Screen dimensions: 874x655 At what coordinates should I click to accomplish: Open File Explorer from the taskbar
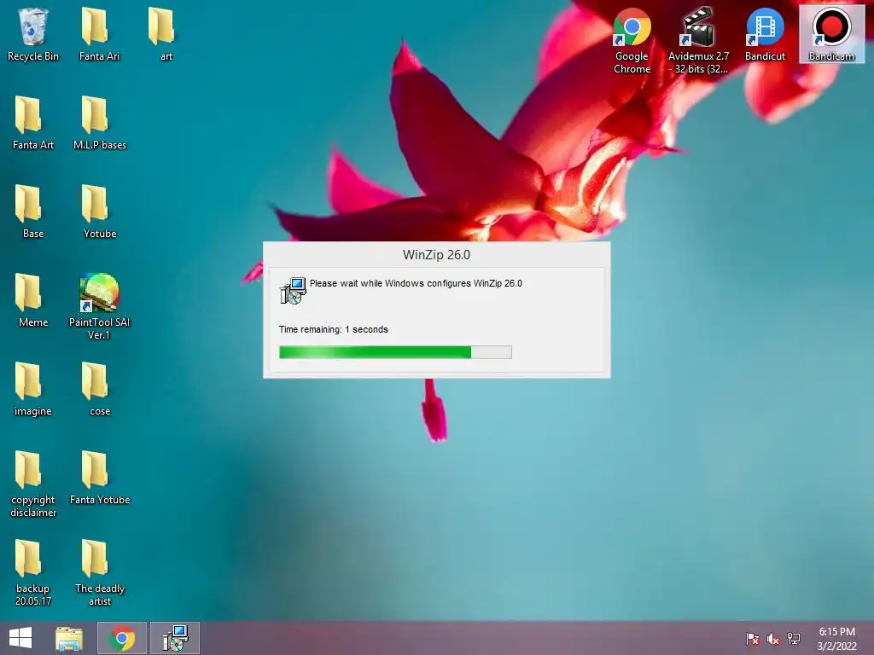(x=69, y=638)
